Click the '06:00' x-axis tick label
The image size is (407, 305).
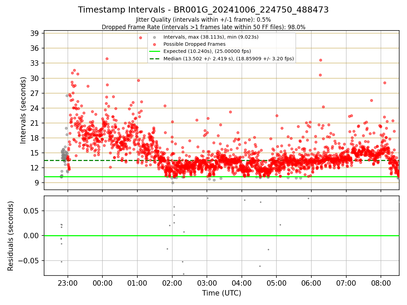311,283
